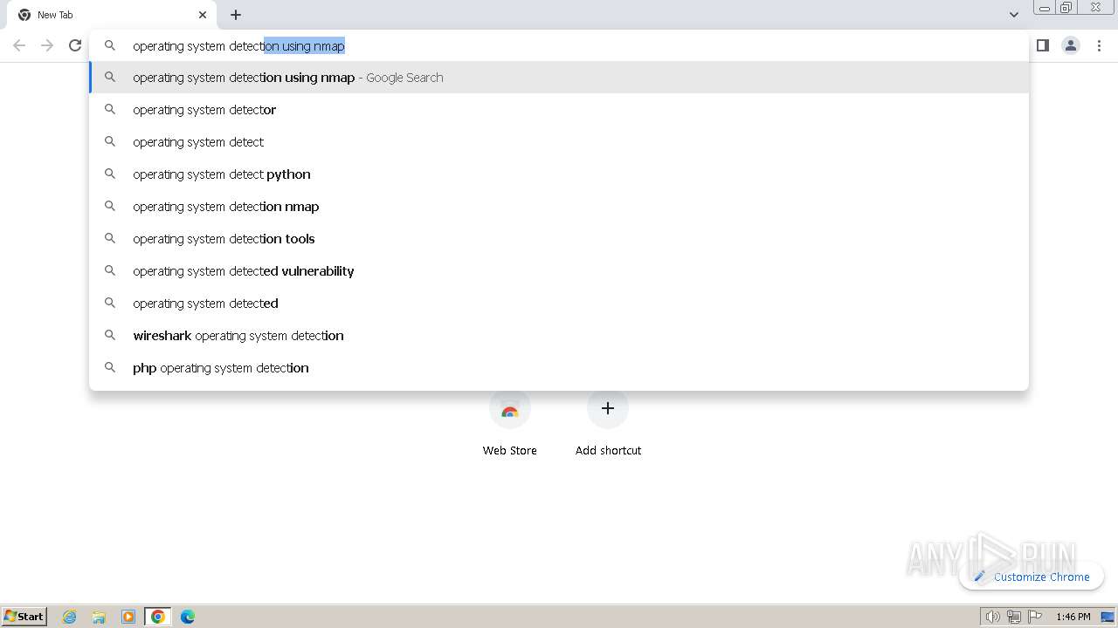The width and height of the screenshot is (1118, 628).
Task: Open the Chrome profile avatar menu
Action: click(x=1071, y=45)
